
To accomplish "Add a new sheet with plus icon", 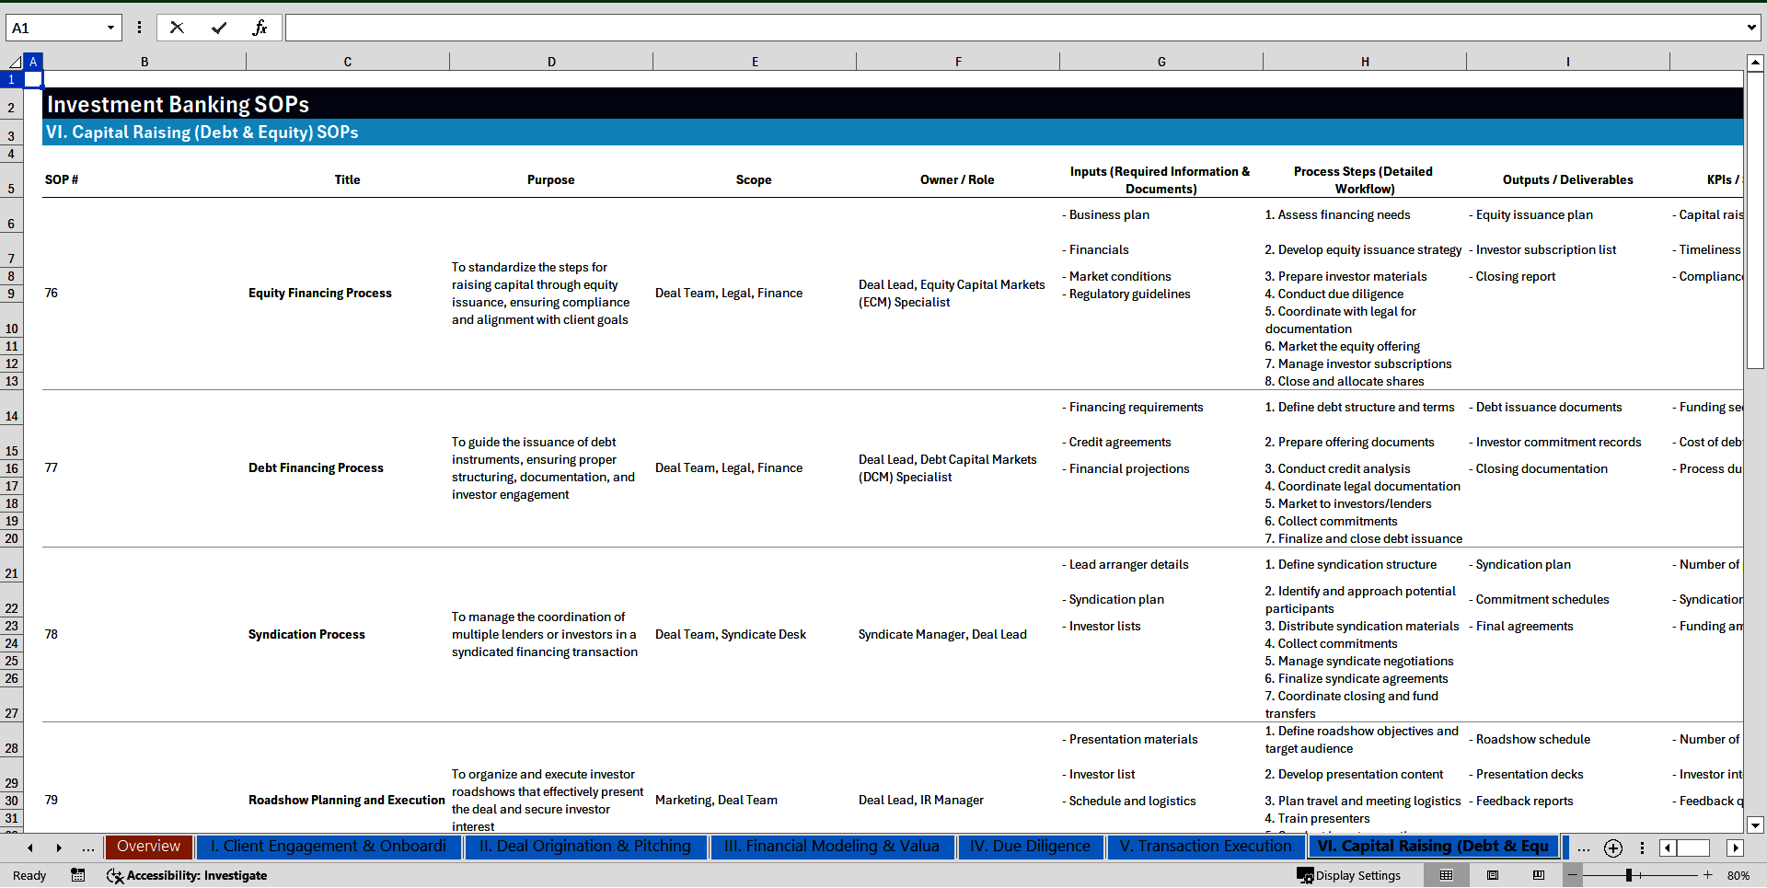I will click(1612, 848).
